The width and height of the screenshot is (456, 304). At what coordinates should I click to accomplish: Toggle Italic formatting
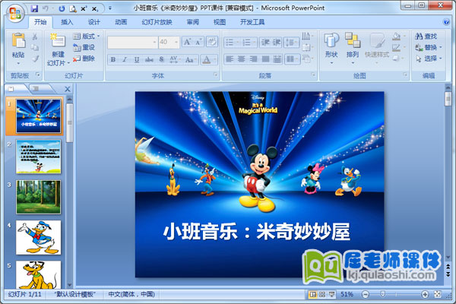(x=125, y=59)
